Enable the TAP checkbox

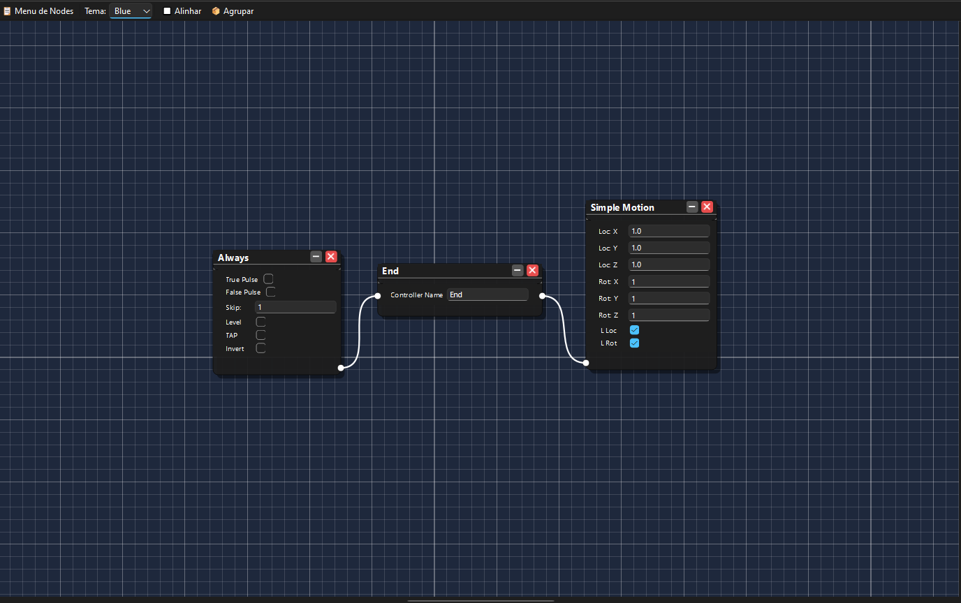(x=261, y=335)
